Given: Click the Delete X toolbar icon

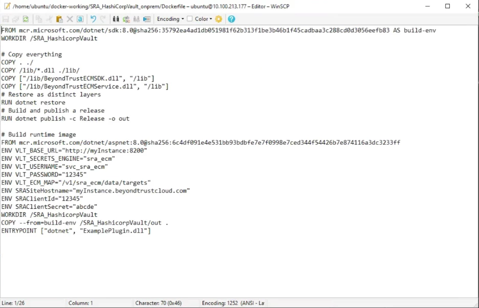Looking at the screenshot, I should (x=70, y=19).
